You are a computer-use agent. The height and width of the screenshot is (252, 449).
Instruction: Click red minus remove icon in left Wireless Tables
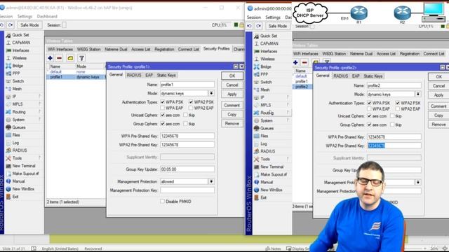(x=59, y=58)
